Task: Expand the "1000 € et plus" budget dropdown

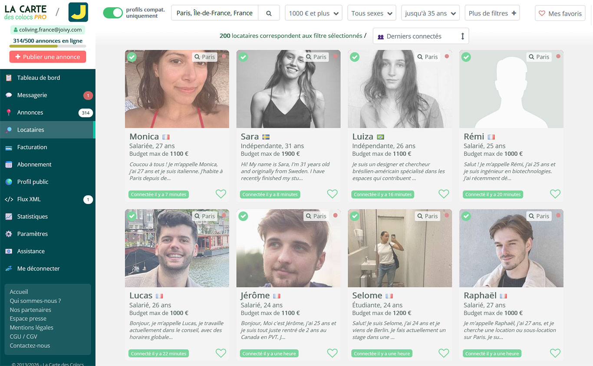Action: click(x=313, y=13)
